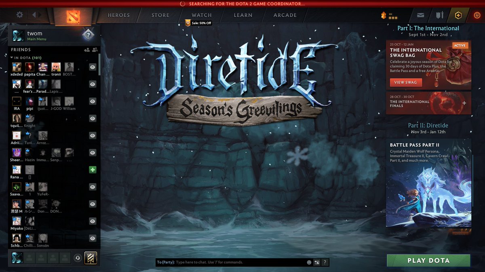Expand The International Finals card plus
Image resolution: width=485 pixels, height=272 pixels.
pos(464,103)
